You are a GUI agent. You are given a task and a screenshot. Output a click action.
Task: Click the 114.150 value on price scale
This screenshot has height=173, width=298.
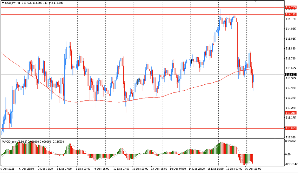pos(291,19)
